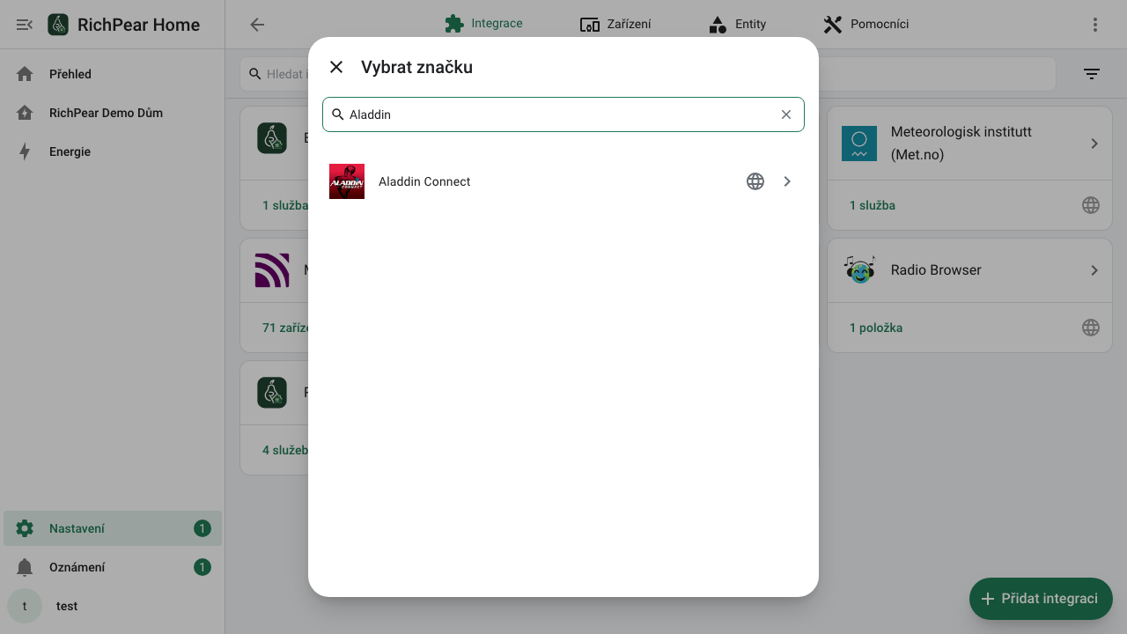1127x634 pixels.
Task: Open the test user profile
Action: [113, 606]
